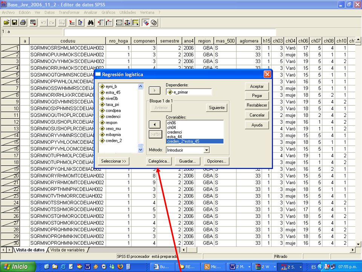Click the >a*b> interaction button
Screen dimensions: 362x272
click(x=156, y=134)
